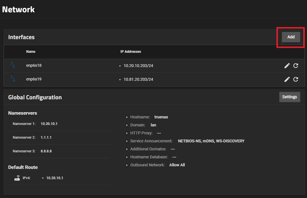Open Global Configuration Settings
Viewport: 307px width, 198px height.
[290, 97]
